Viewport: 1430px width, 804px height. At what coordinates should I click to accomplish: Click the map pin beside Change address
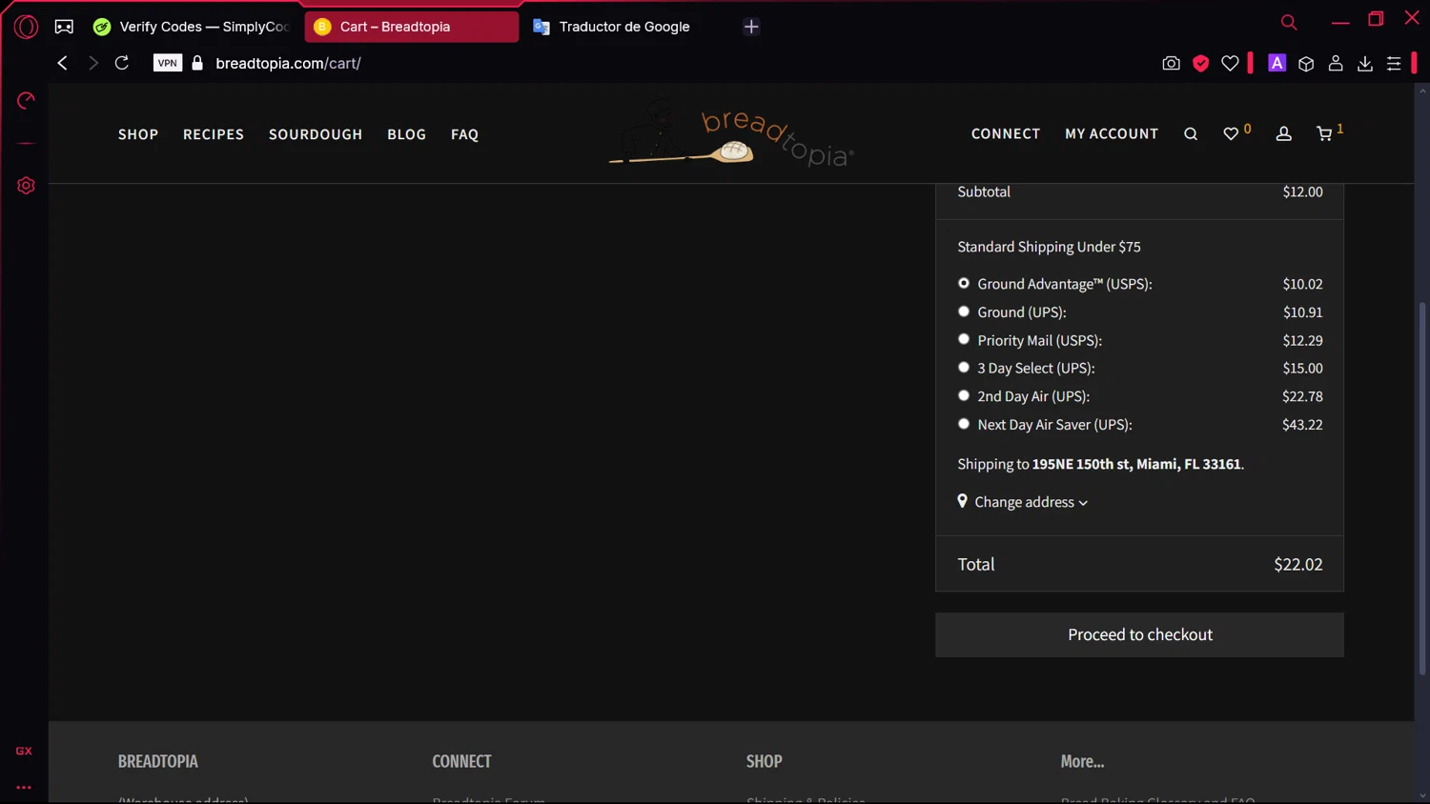[x=962, y=501]
